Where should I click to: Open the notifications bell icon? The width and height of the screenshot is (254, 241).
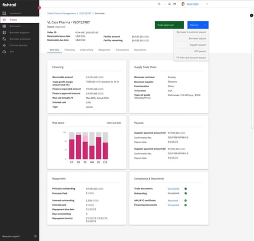(169, 4)
